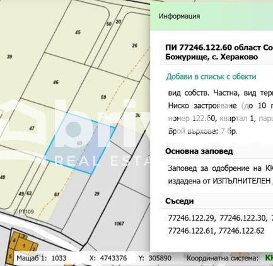The height and width of the screenshot is (266, 273).
Task: Click parcel 29 in the gray zone
Action: click(x=96, y=194)
